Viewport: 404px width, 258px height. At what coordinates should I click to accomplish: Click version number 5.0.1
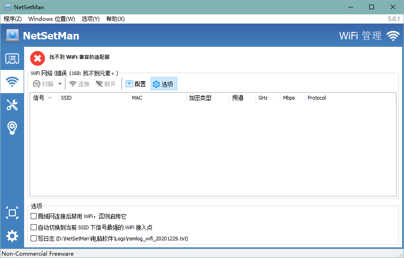coord(394,19)
